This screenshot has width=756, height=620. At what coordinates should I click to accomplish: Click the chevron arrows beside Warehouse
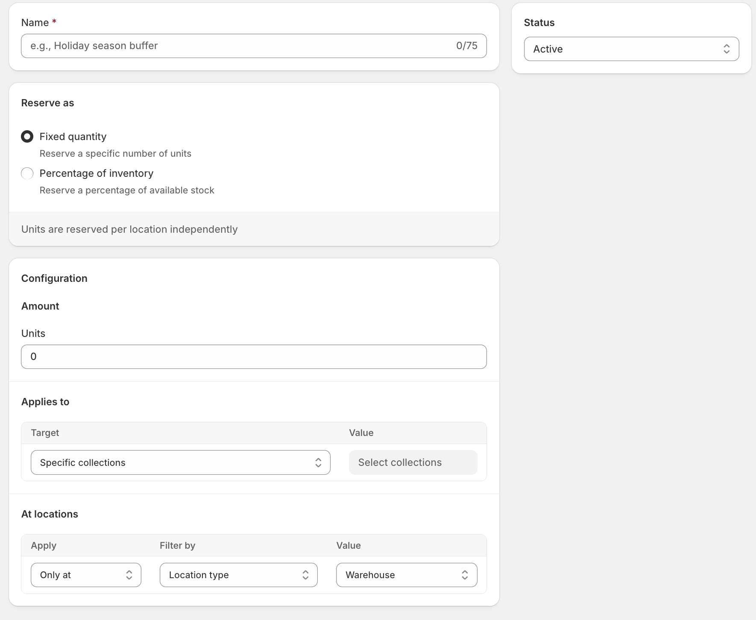(x=465, y=575)
